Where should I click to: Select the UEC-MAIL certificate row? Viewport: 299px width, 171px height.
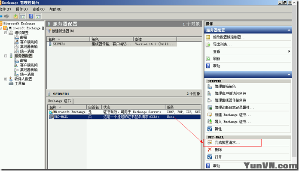124,117
